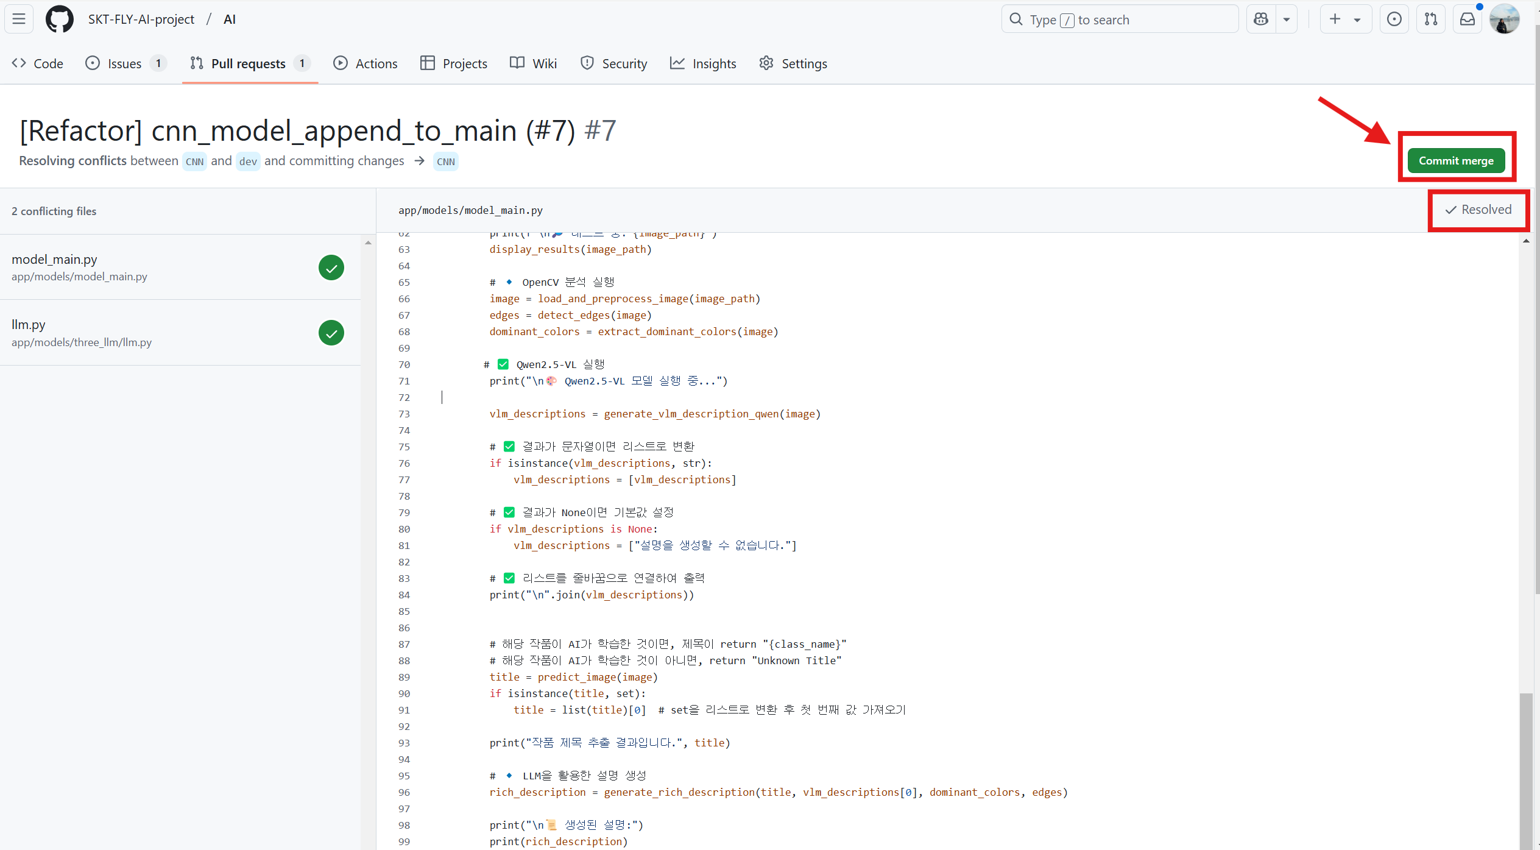
Task: Click the green checkmark next to model_main.py
Action: coord(331,267)
